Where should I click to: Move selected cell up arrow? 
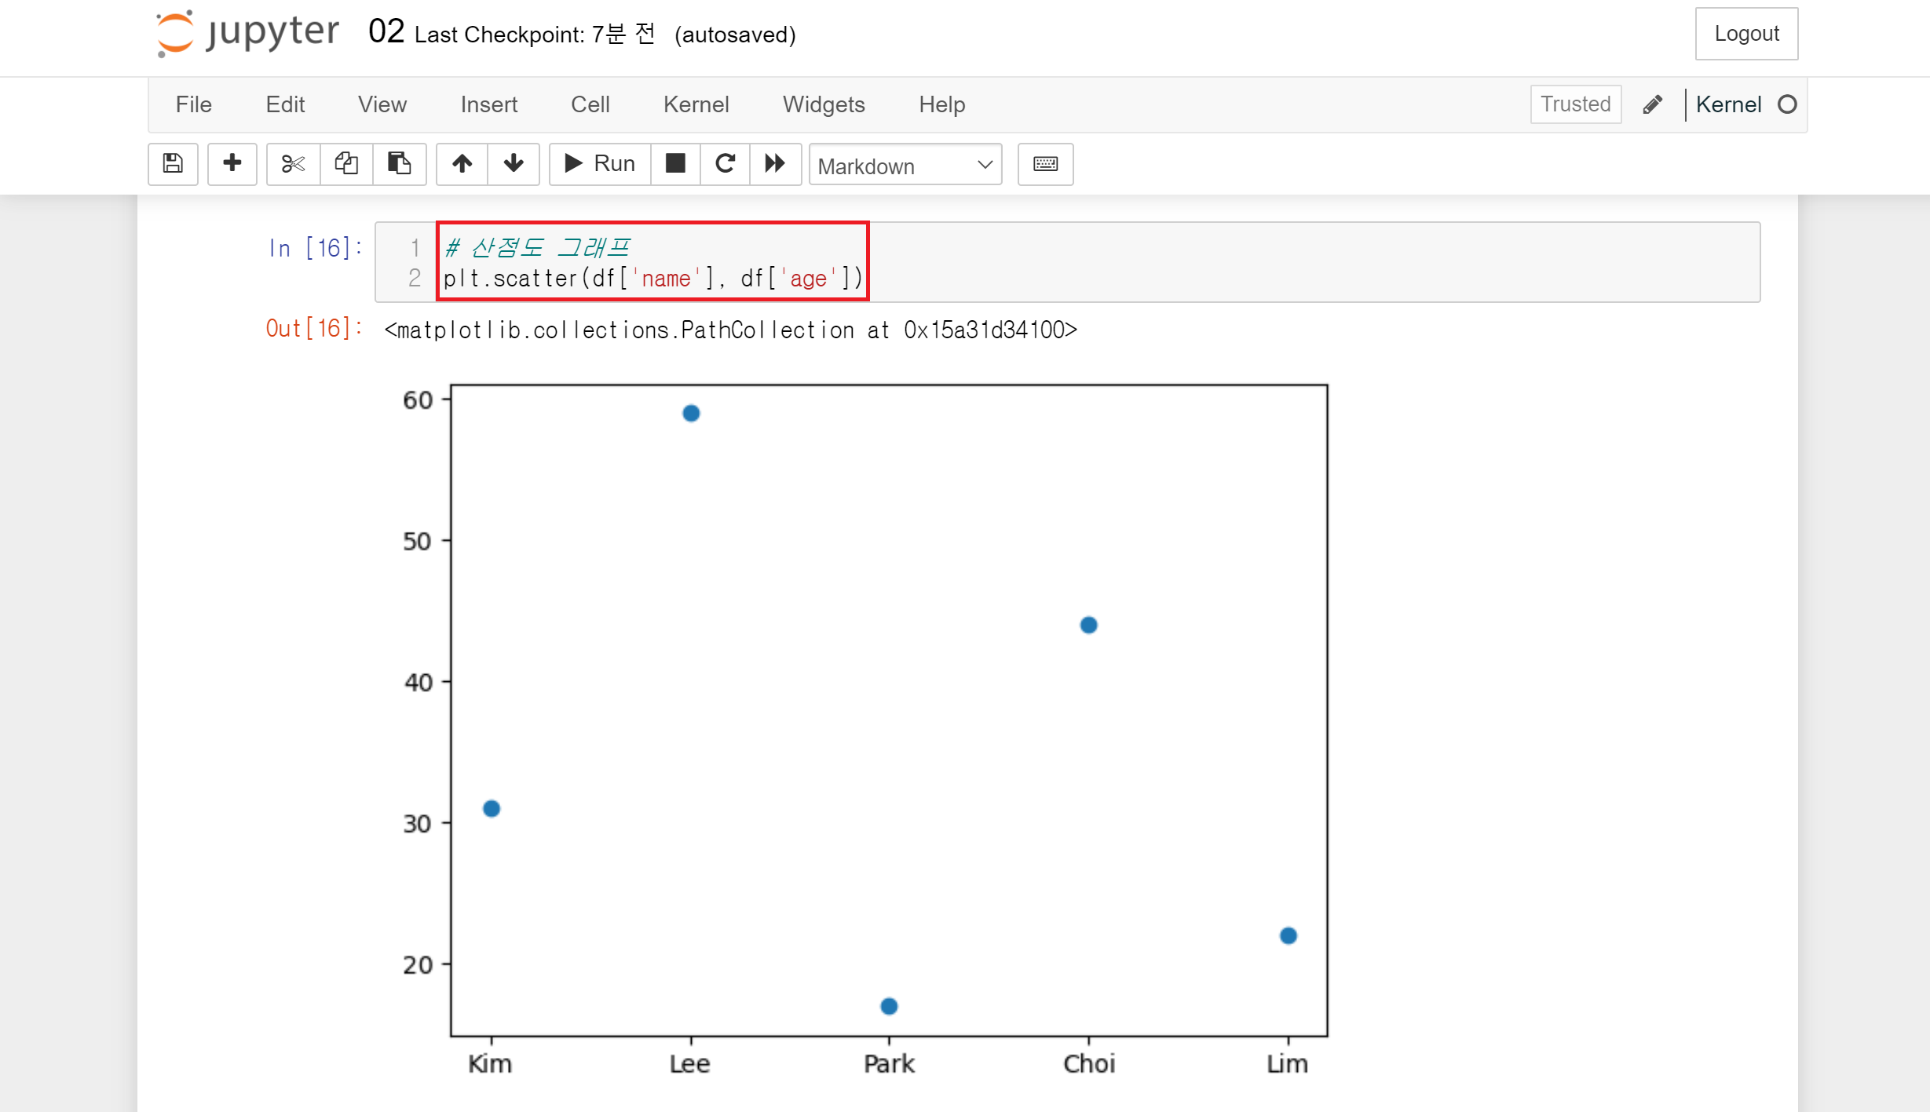(x=462, y=163)
